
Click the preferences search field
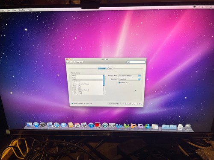(136, 62)
